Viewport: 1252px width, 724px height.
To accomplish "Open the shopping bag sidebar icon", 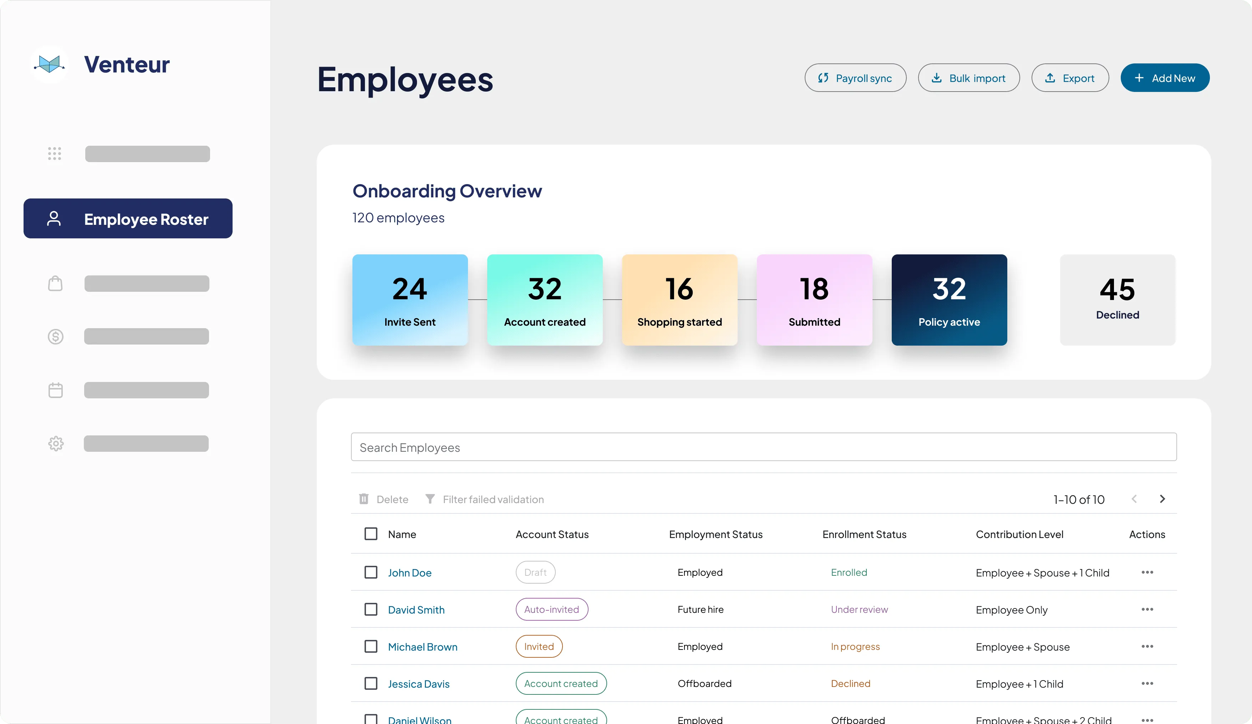I will coord(55,283).
